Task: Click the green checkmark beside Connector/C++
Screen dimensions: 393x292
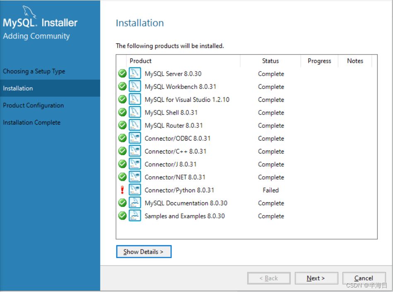Action: pyautogui.click(x=122, y=151)
